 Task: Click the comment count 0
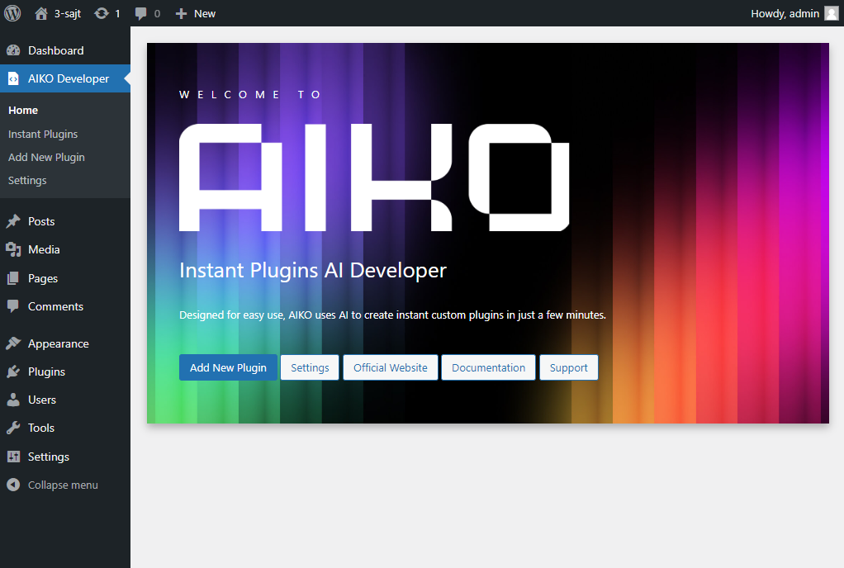pos(157,13)
